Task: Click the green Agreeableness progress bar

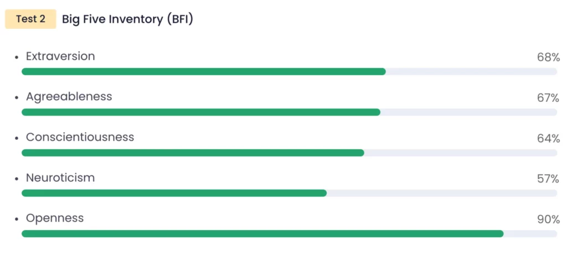Action: coord(200,112)
